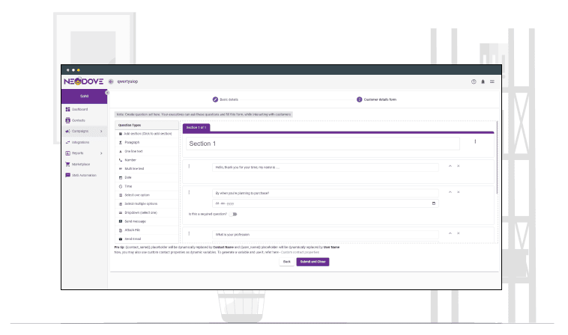
Task: Open the notifications bell
Action: pos(483,81)
